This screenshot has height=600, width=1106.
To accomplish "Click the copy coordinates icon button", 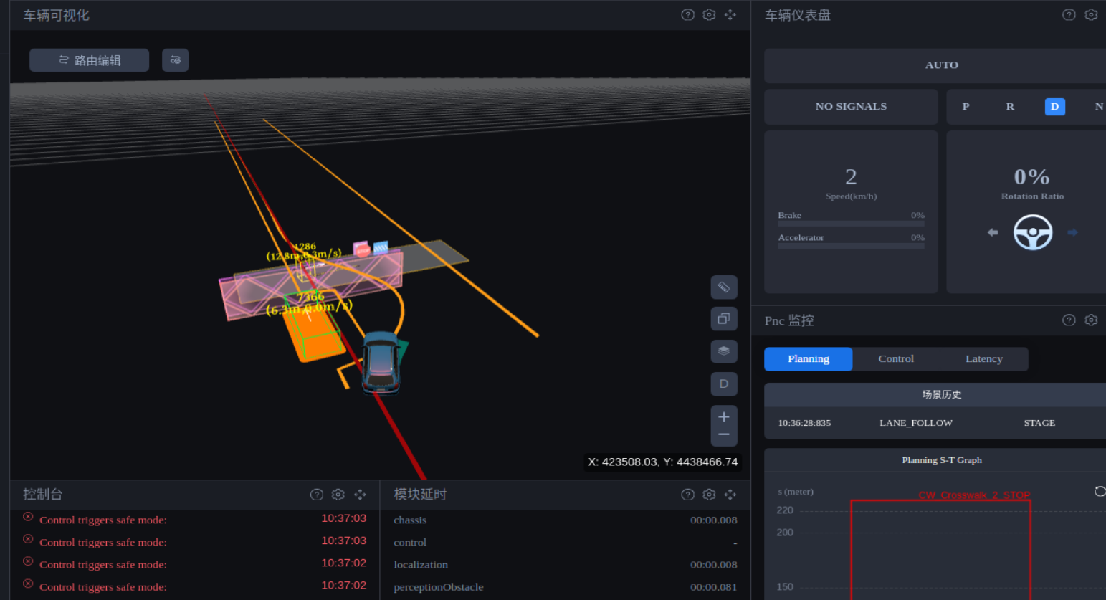I will click(x=723, y=319).
